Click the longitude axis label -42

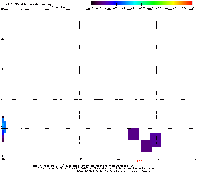tap(41, 159)
